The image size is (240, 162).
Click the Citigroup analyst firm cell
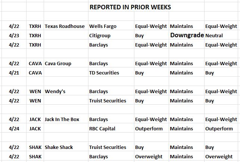click(x=100, y=36)
